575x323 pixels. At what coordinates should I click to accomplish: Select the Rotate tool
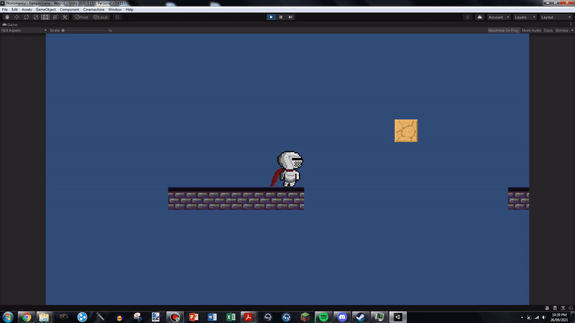pos(26,17)
